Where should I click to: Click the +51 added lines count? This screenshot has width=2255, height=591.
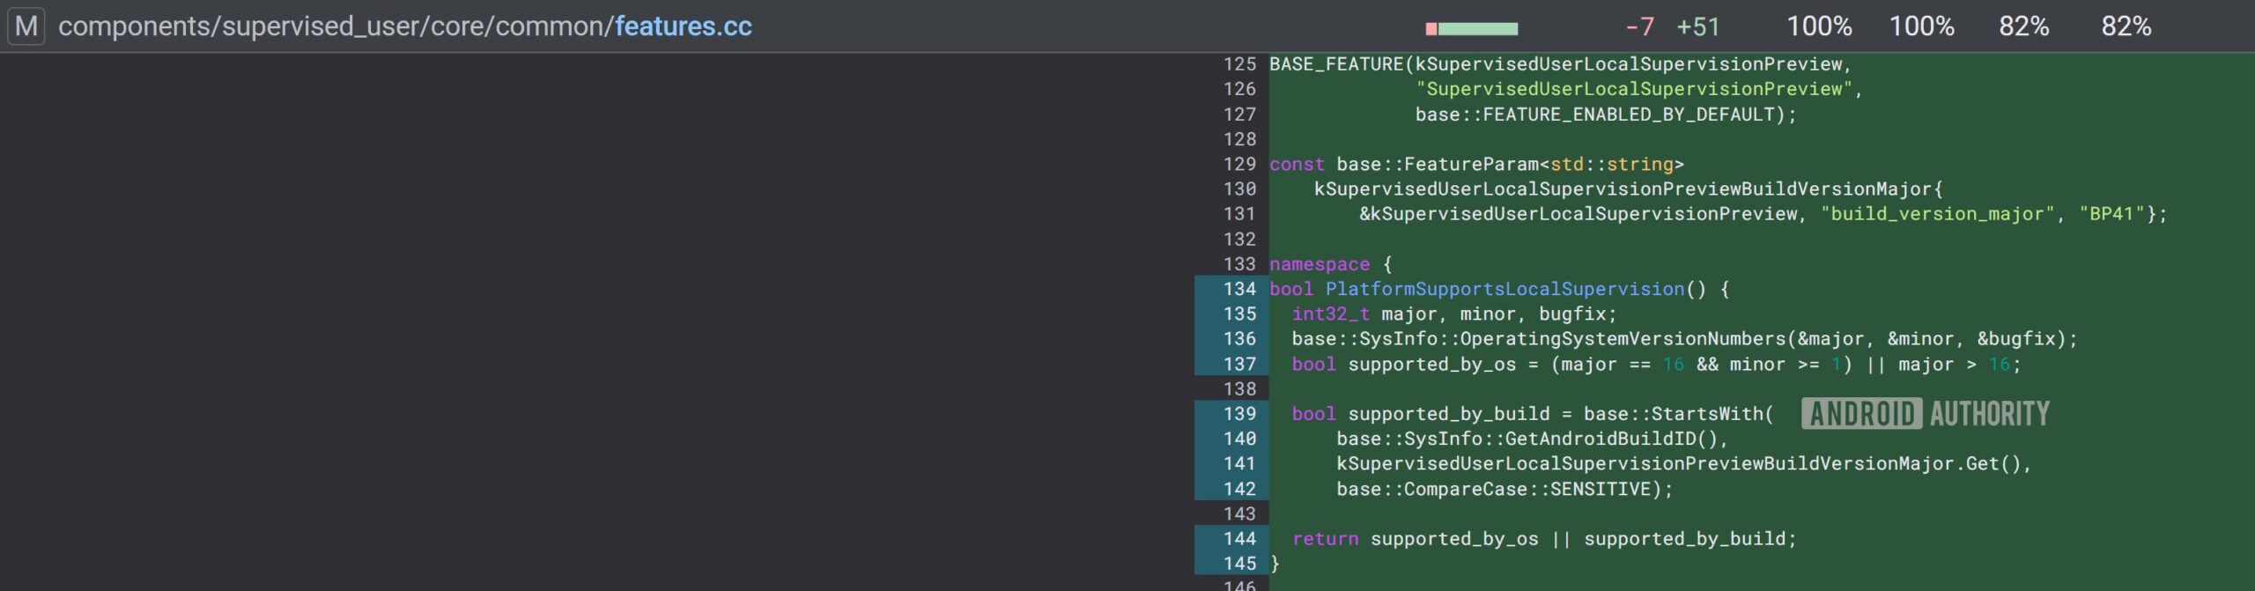pyautogui.click(x=1697, y=27)
